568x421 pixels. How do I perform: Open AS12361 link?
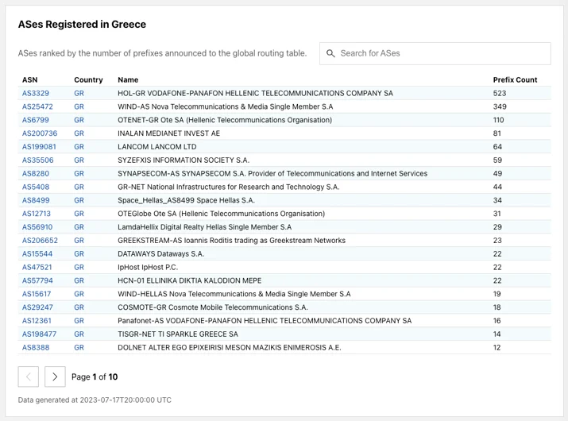[37, 322]
